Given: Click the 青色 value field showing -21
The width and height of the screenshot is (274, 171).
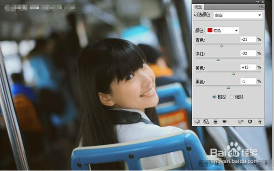Looking at the screenshot, I should tap(248, 39).
